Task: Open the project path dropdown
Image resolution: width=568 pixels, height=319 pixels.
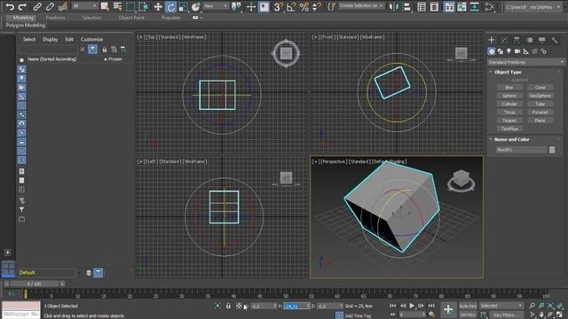Action: coord(532,7)
